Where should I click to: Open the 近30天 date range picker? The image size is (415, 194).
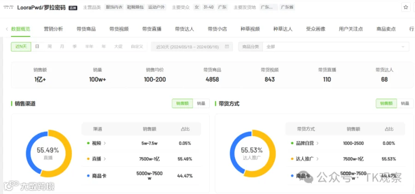192,47
